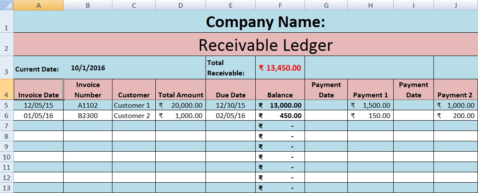The height and width of the screenshot is (193, 478).
Task: Click the Select All corner button
Action: (x=7, y=5)
